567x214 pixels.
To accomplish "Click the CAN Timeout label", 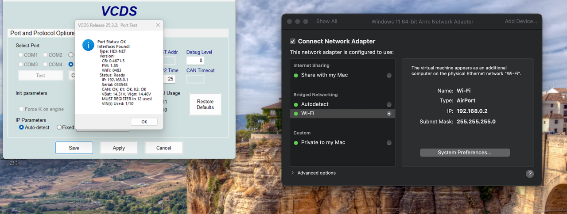I will (200, 70).
